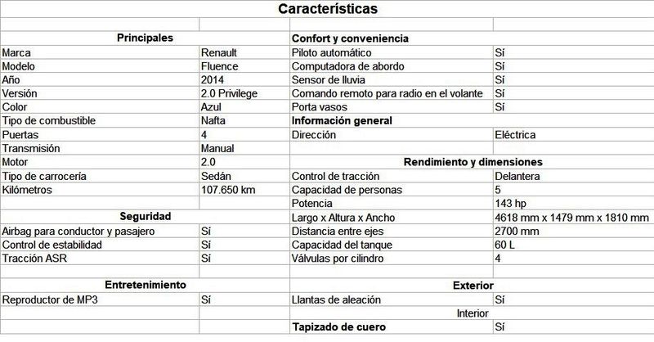Image resolution: width=654 pixels, height=342 pixels.
Task: Click the Nafta fuel type value
Action: pos(214,121)
